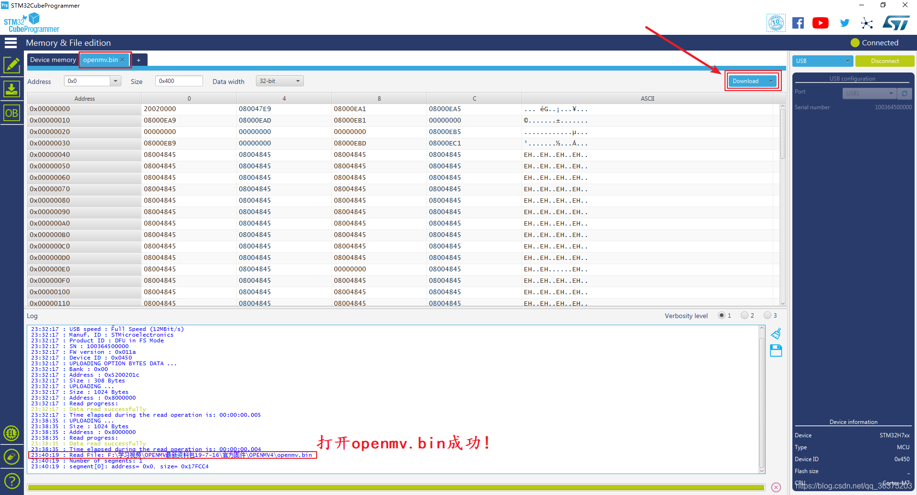Screen dimensions: 917x495
Task: Click the Size input field showing 0x400
Action: pyautogui.click(x=179, y=81)
